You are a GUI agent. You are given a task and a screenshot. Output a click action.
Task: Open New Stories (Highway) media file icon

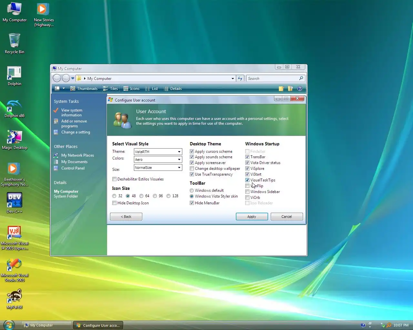(44, 15)
